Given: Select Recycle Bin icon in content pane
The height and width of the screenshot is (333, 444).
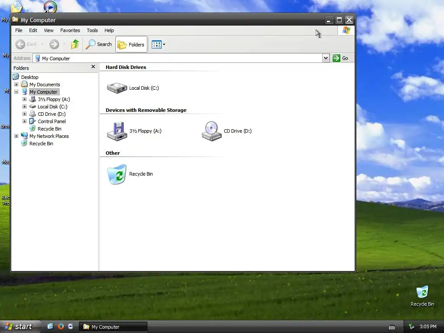Looking at the screenshot, I should (117, 174).
